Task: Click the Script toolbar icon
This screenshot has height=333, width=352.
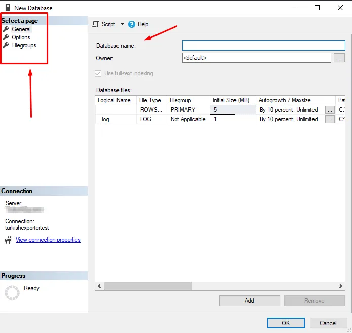Action: click(x=96, y=24)
